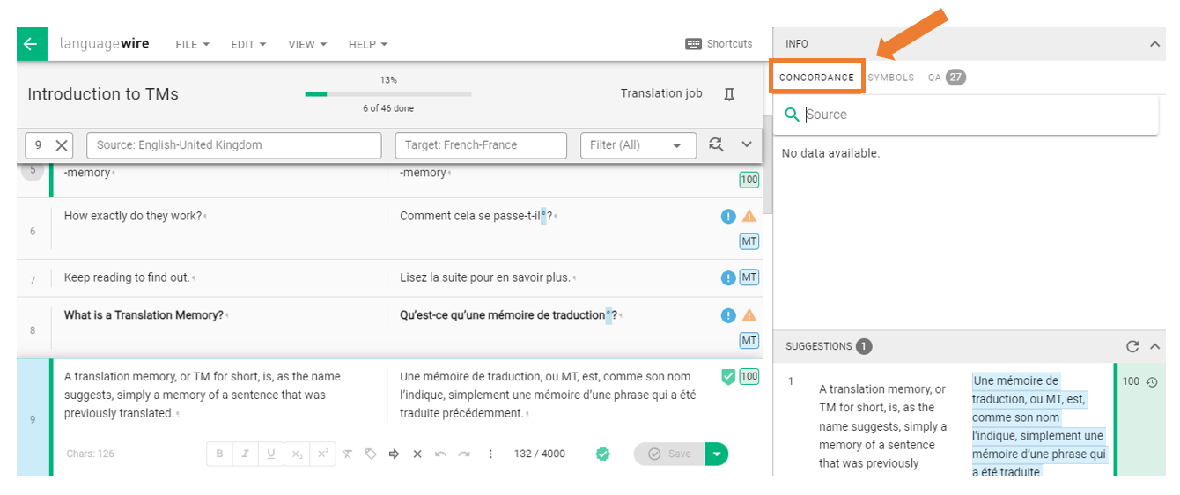The width and height of the screenshot is (1180, 495).
Task: Expand the search options chevron
Action: [747, 144]
